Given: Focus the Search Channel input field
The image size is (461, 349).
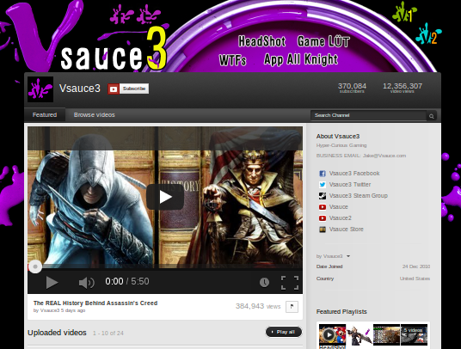Looking at the screenshot, I should (x=368, y=115).
